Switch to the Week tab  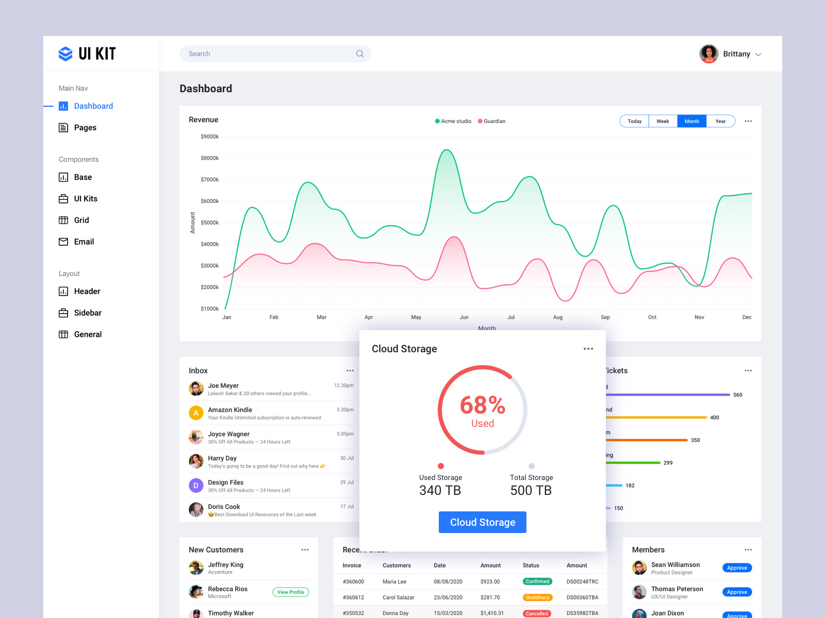pos(663,121)
